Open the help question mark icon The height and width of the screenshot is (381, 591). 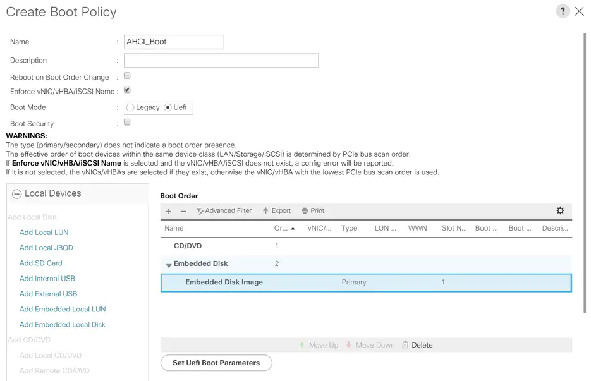point(563,11)
